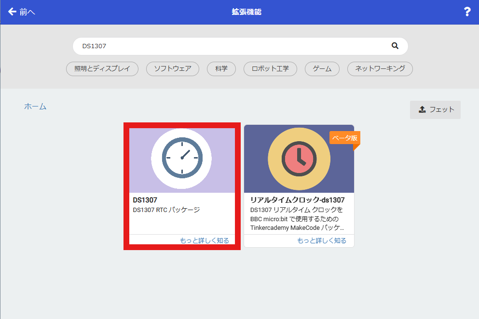Filter by ゲーム category
Viewport: 479px width, 319px height.
(322, 69)
